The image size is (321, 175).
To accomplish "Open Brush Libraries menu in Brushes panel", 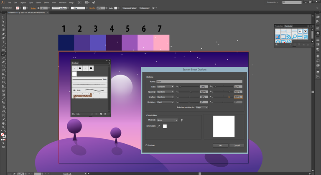I will pos(73,114).
